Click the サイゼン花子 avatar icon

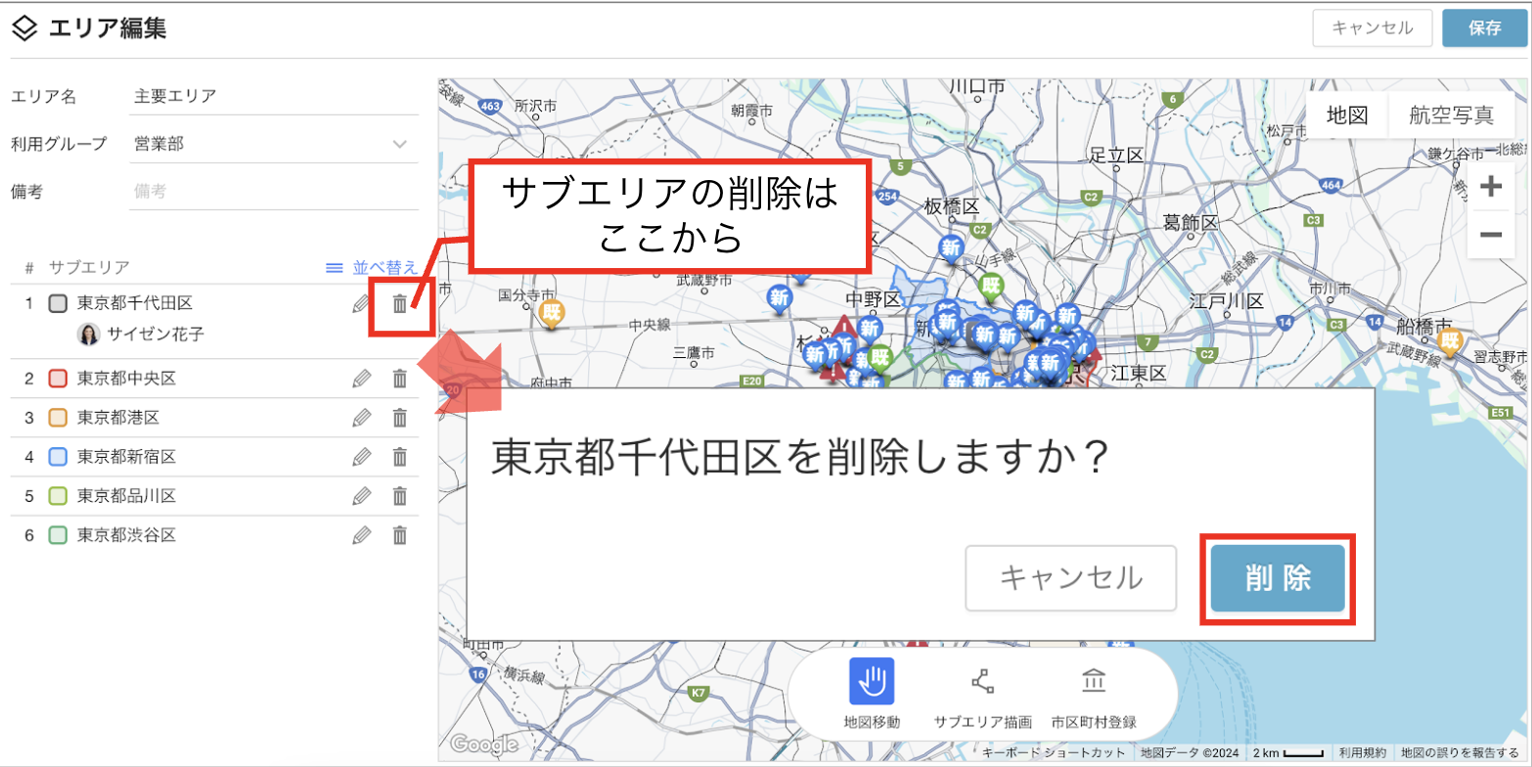pos(88,335)
